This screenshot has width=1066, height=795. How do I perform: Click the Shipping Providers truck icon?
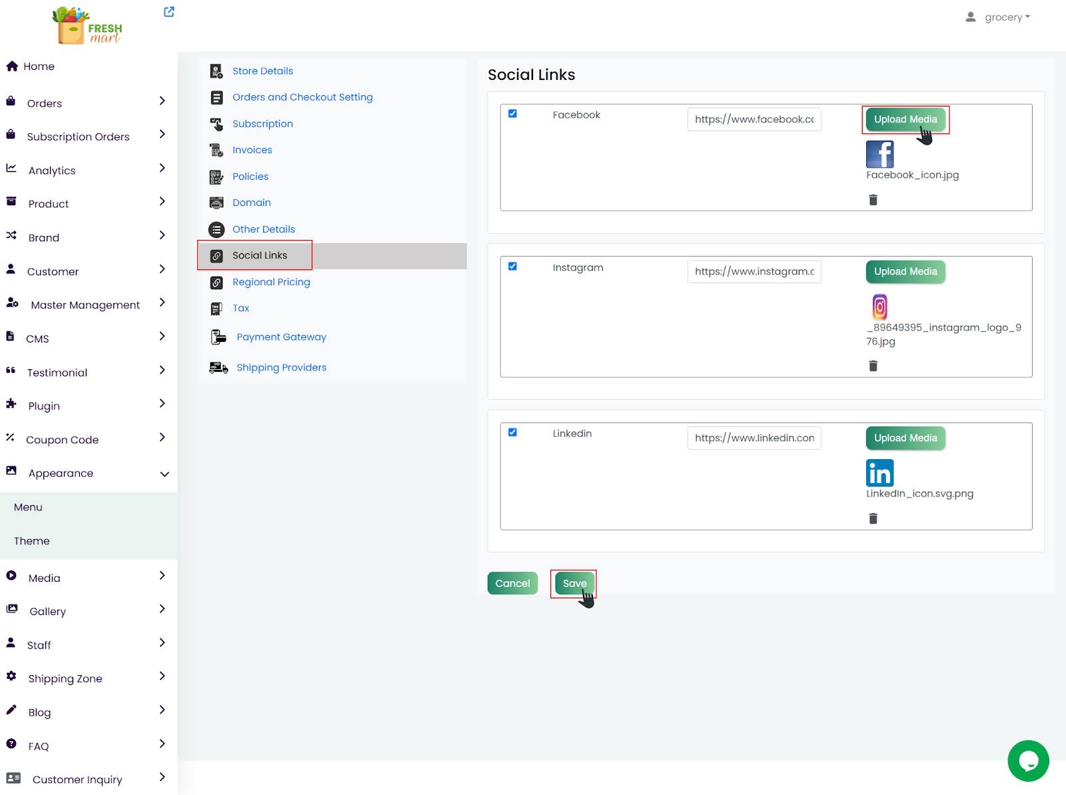pos(218,368)
